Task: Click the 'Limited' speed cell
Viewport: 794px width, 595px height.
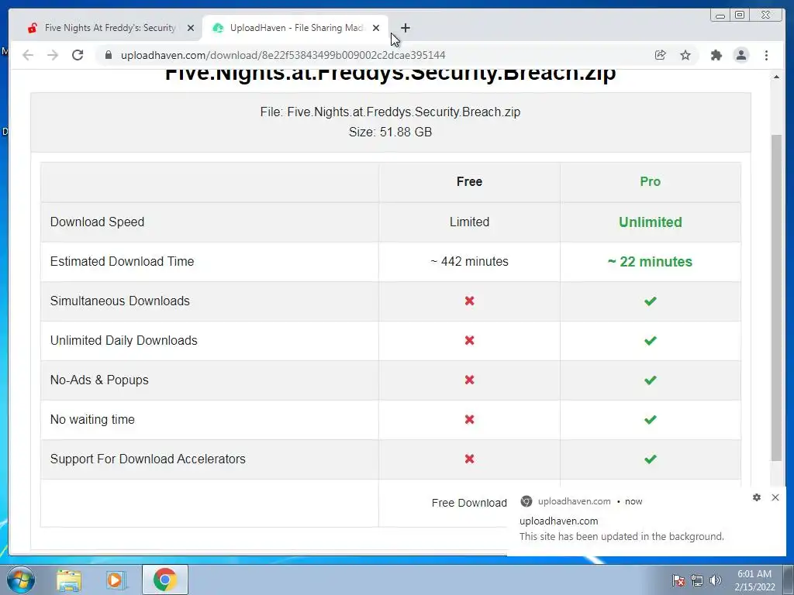Action: 469,222
